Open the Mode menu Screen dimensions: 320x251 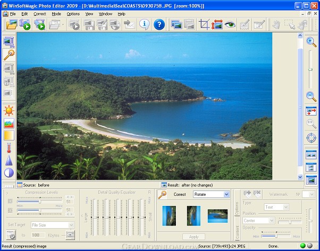[56, 14]
